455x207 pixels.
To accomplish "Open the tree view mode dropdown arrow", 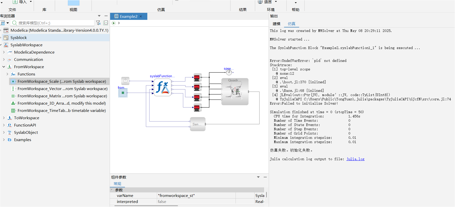I will pos(8,23).
